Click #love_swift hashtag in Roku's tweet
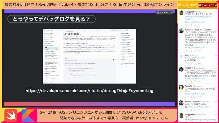This screenshot has width=219, height=123. pos(190,94)
